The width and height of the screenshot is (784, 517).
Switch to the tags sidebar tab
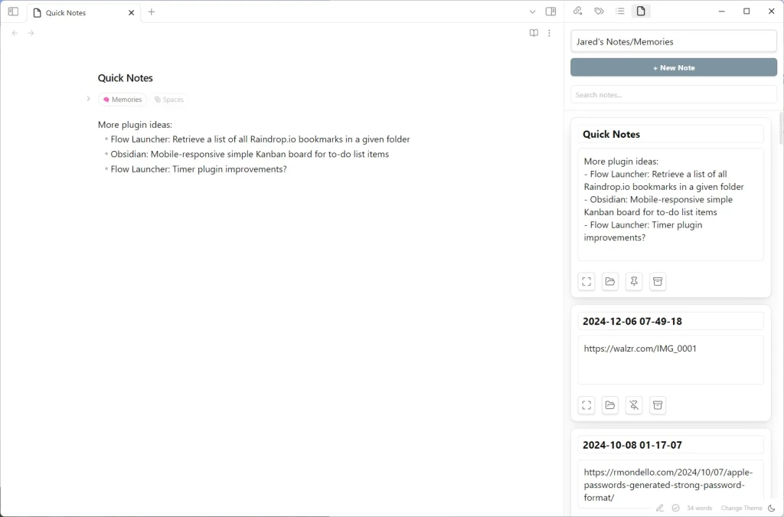coord(599,11)
